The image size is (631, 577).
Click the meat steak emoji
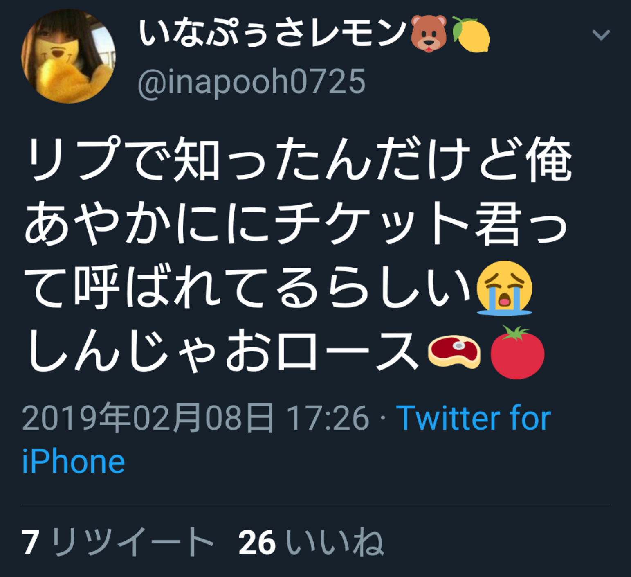(454, 352)
